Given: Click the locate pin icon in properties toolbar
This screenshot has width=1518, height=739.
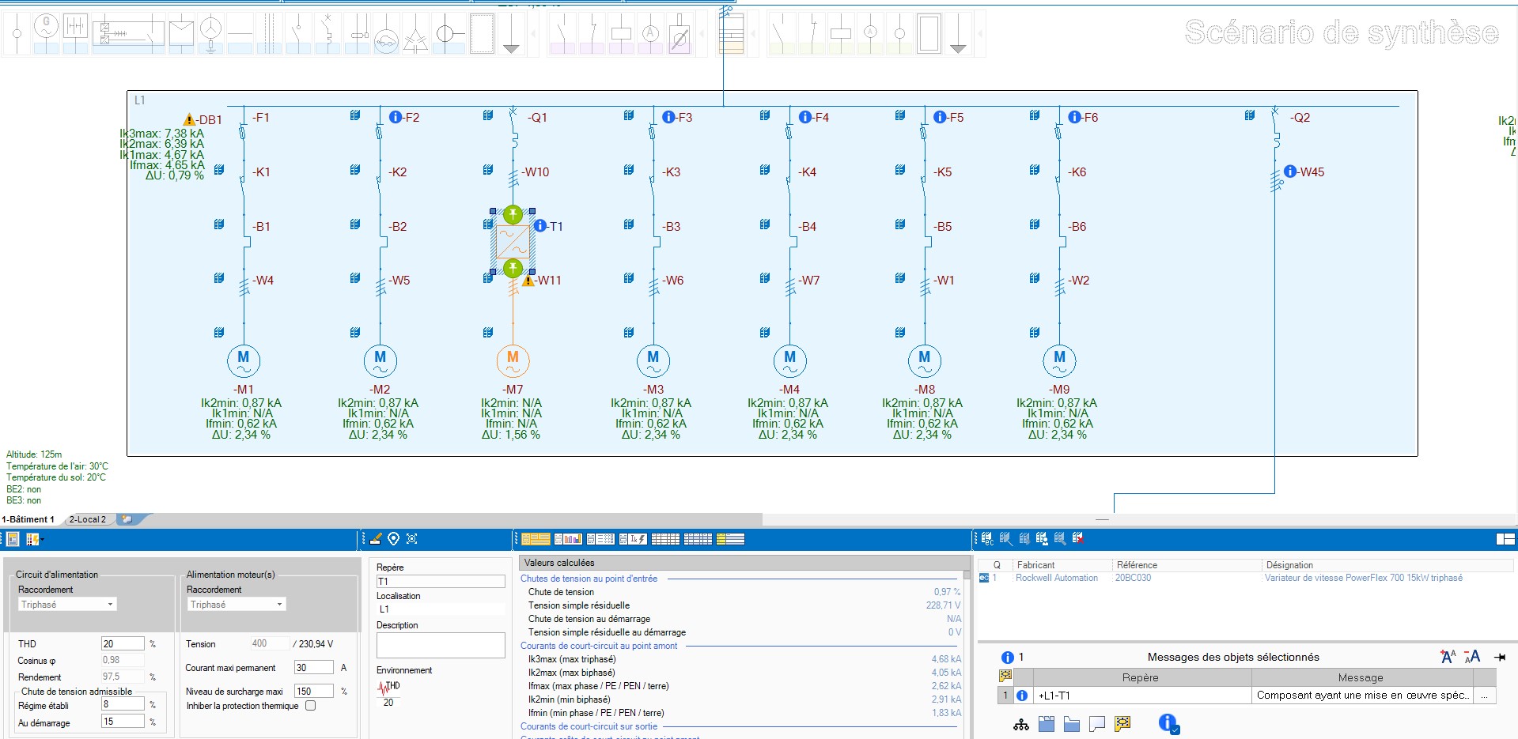Looking at the screenshot, I should coord(393,538).
